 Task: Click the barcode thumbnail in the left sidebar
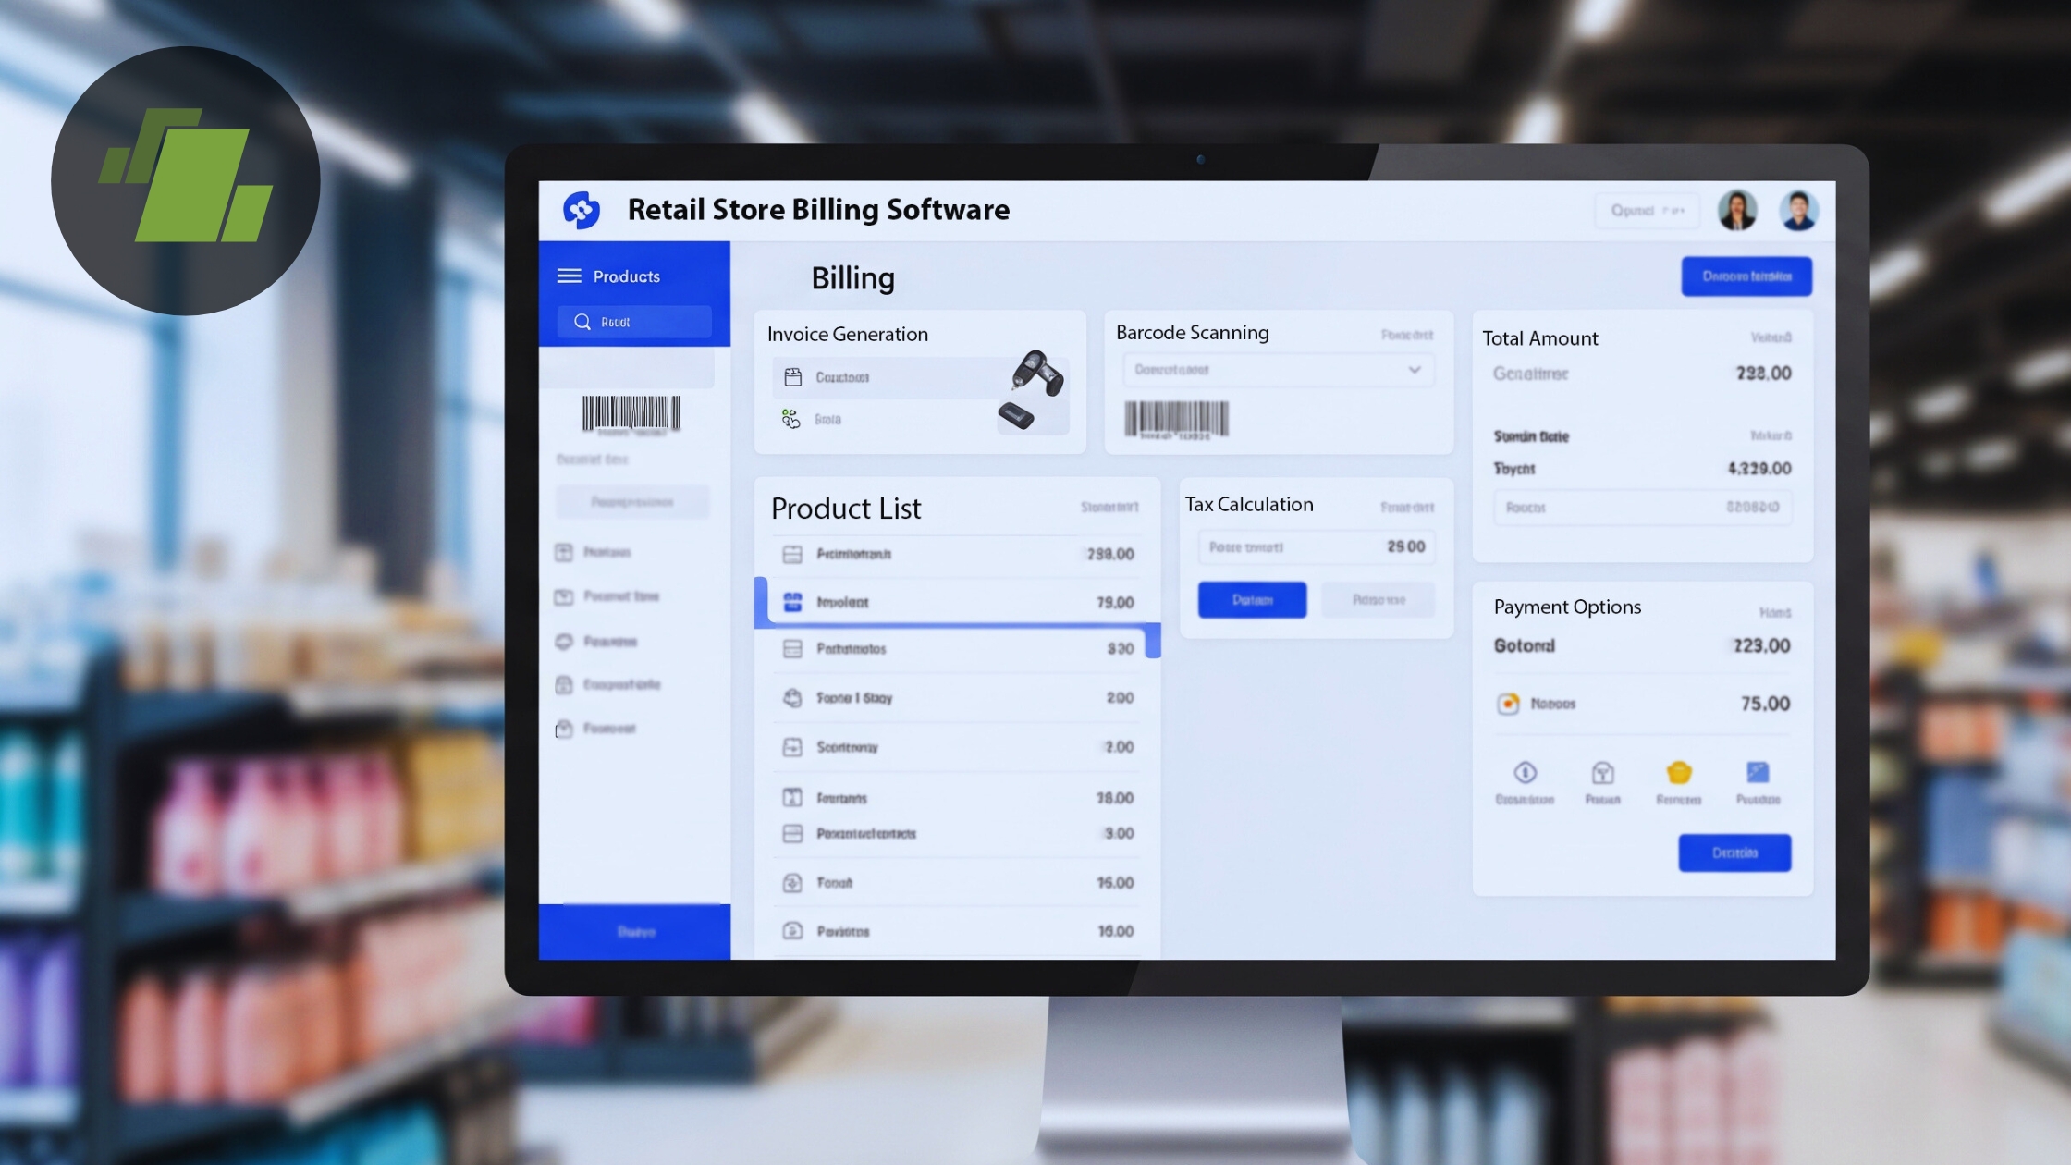click(631, 414)
